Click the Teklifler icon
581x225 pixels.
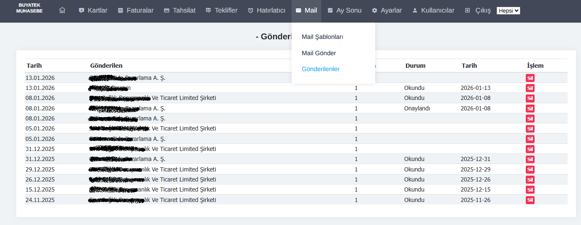[208, 10]
